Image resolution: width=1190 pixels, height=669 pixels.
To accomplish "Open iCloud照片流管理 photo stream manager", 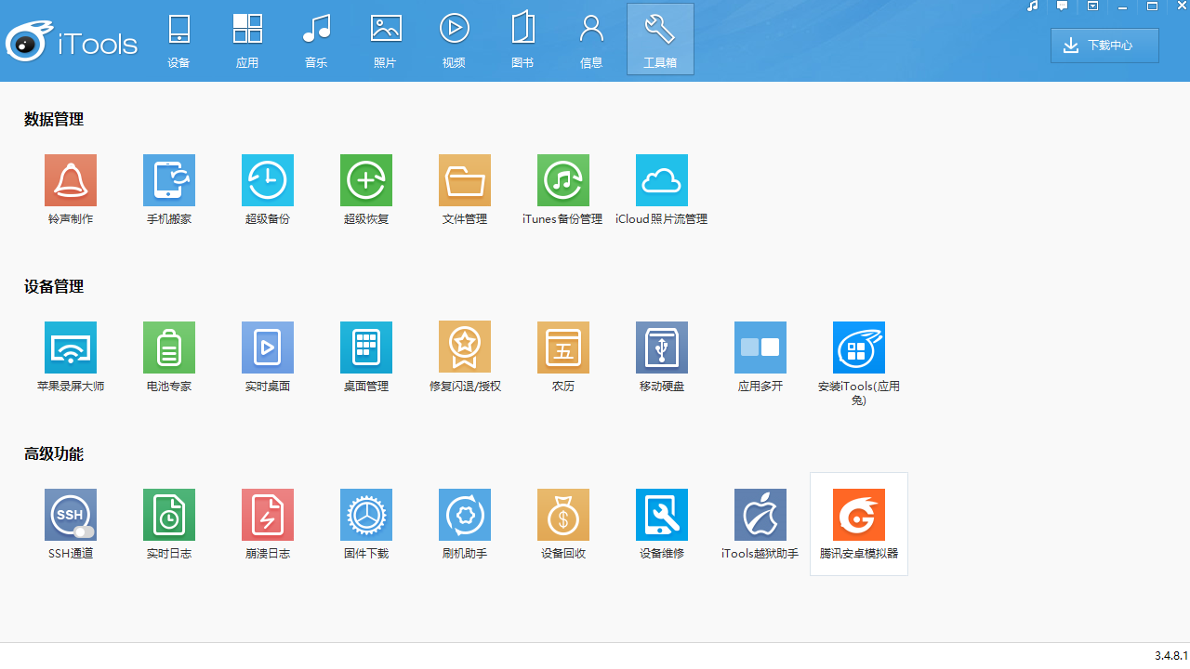I will (661, 179).
